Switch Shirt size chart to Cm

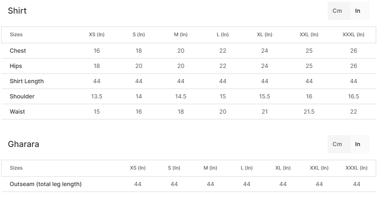coord(337,11)
